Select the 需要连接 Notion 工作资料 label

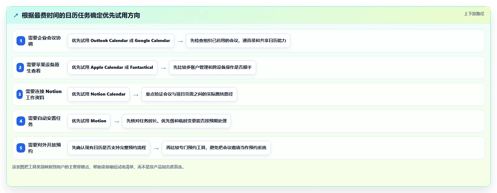44,94
